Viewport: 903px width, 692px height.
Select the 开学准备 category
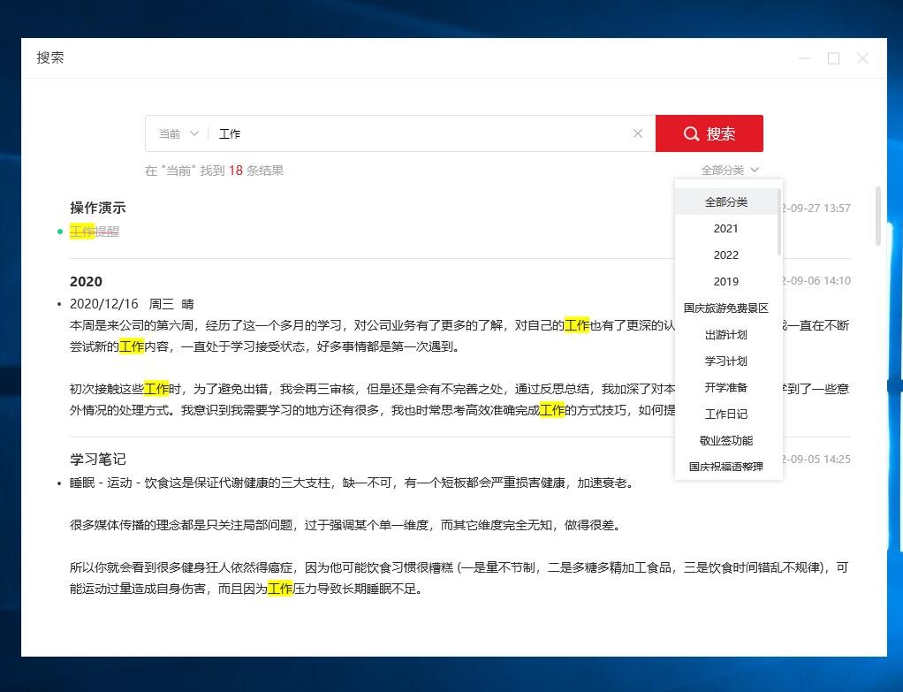725,388
